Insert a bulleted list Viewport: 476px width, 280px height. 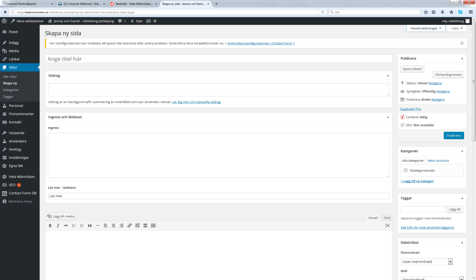[74, 225]
